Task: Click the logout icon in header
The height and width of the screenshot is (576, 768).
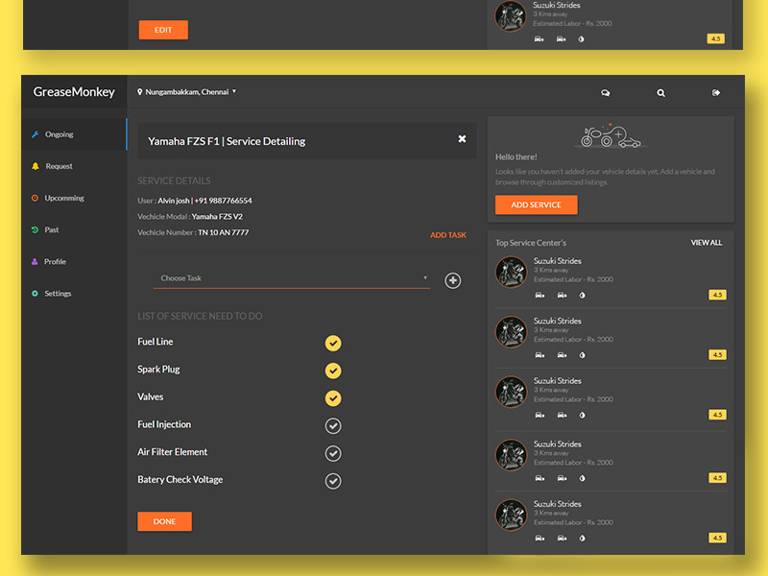Action: point(716,92)
